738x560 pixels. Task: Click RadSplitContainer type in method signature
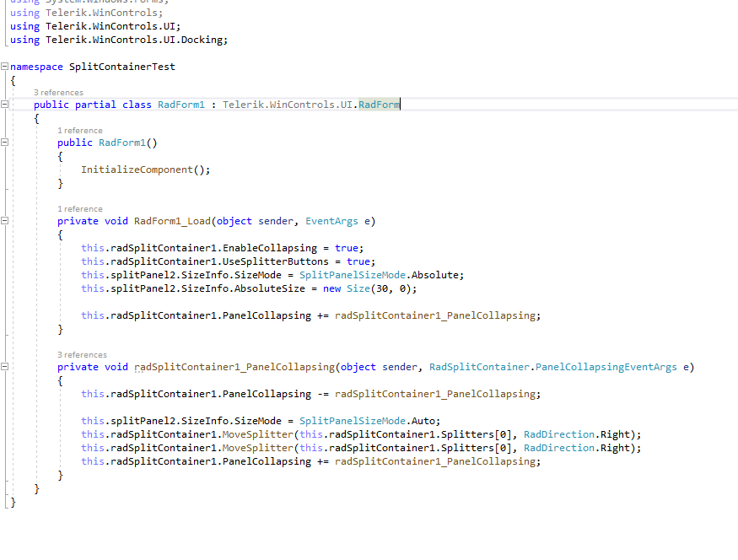(x=479, y=367)
